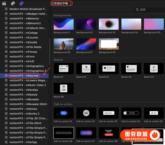This screenshot has height=145, width=165.
Task: Select motionVFX - mKeynote category
Action: point(24,76)
